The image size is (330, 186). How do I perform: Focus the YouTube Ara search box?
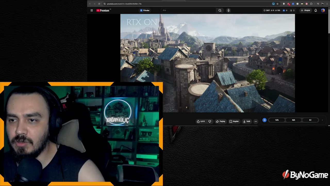pos(189,10)
